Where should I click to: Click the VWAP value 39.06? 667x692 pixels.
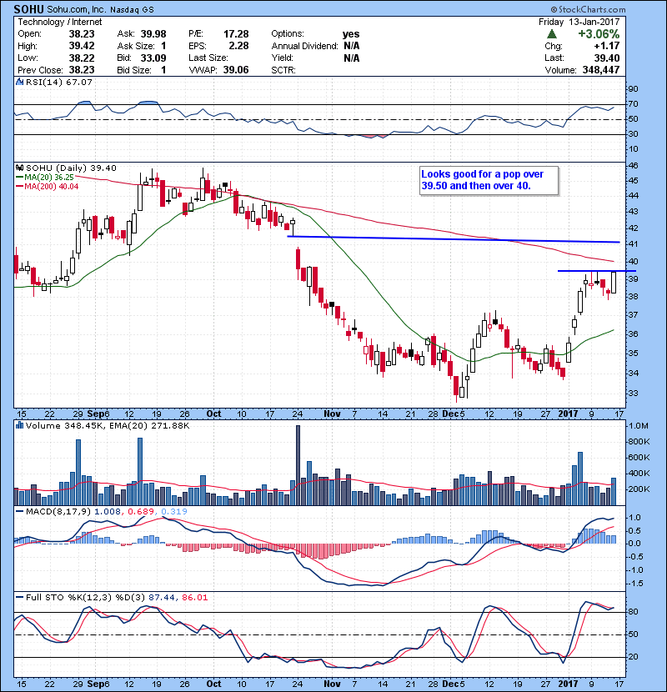pyautogui.click(x=236, y=70)
